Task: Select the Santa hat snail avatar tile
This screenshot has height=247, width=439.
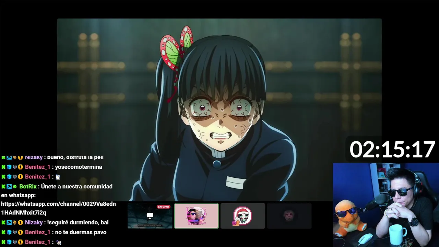Action: tap(243, 216)
